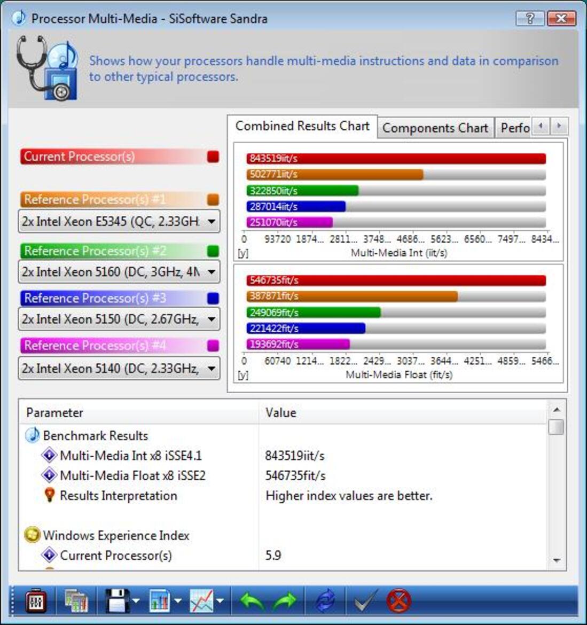Select the Combined Results Chart tab
587x625 pixels.
[x=302, y=126]
